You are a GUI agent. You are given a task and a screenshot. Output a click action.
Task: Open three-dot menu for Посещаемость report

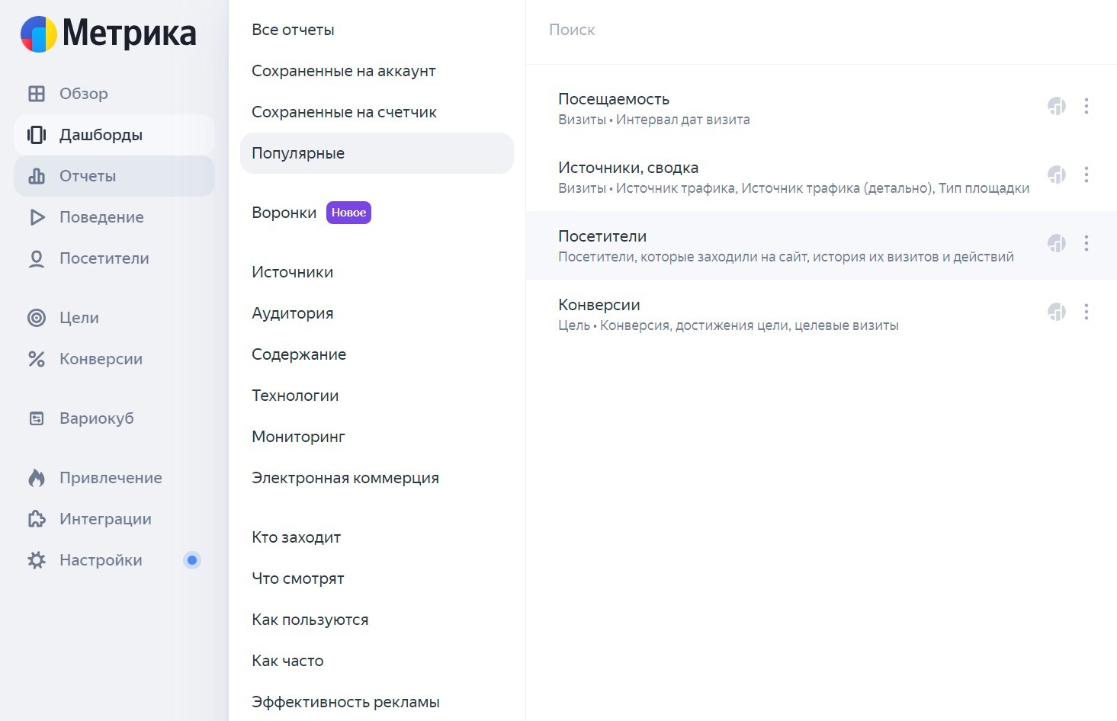(1087, 106)
